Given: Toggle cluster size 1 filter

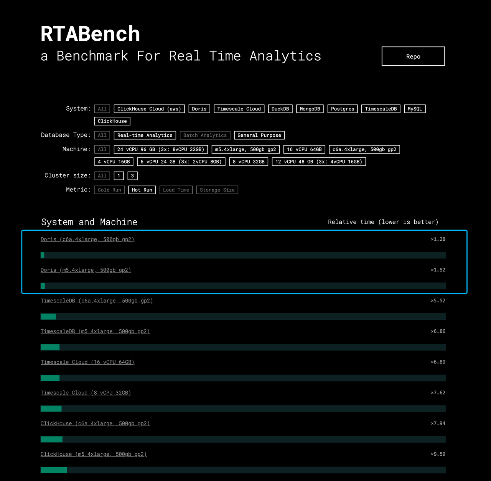Looking at the screenshot, I should [x=119, y=176].
